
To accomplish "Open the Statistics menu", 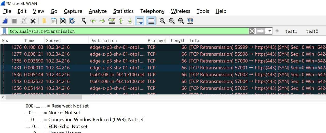I will pyautogui.click(x=123, y=11).
